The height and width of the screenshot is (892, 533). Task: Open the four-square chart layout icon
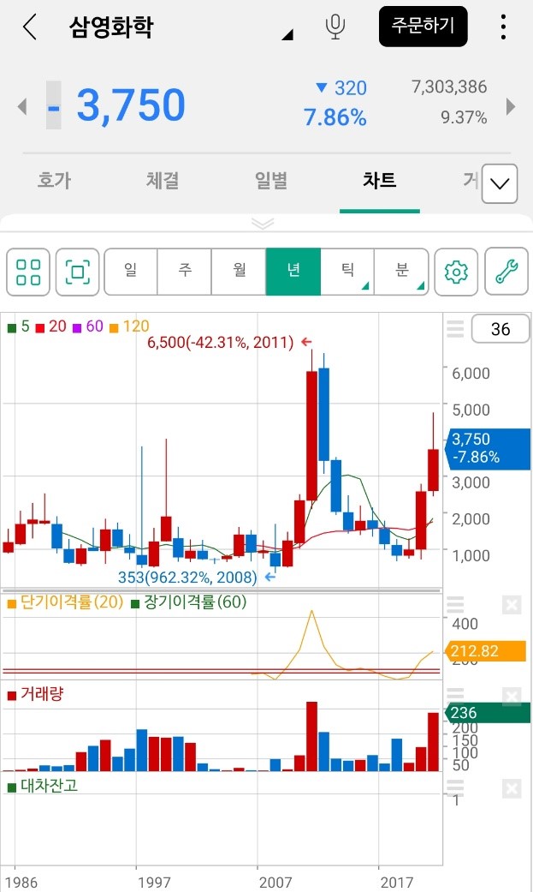(x=28, y=272)
